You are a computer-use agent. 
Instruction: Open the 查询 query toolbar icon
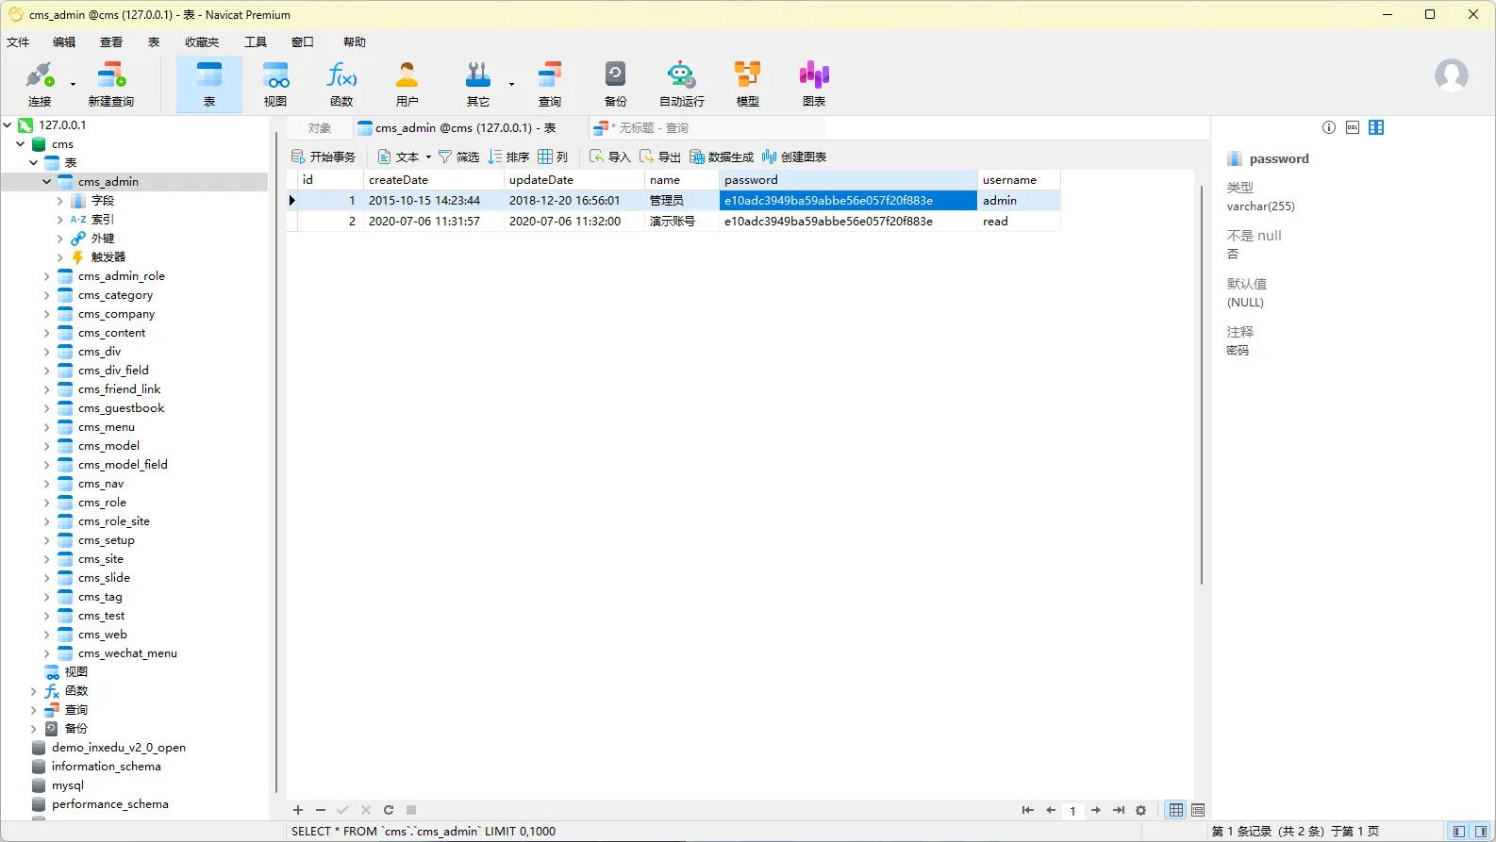pos(550,83)
